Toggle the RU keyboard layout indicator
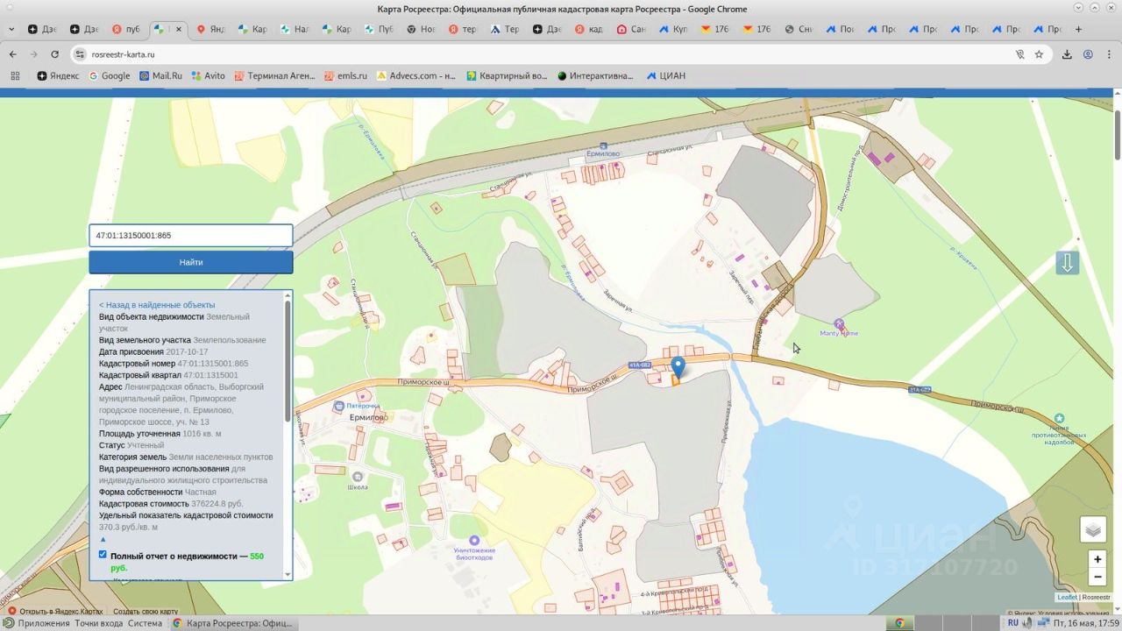This screenshot has width=1122, height=631. [1012, 623]
